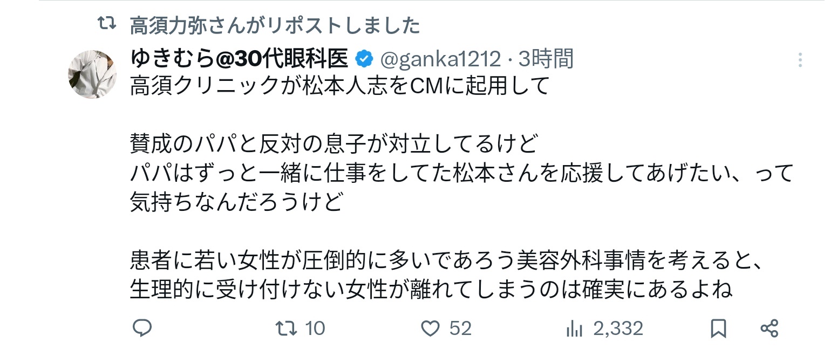Open the three-dot more options menu
830x349 pixels.
click(801, 59)
